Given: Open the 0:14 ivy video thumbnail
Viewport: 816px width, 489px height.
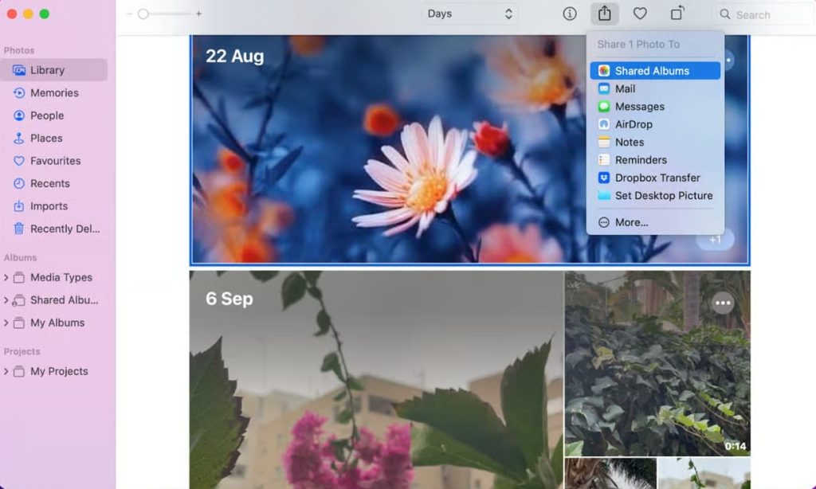Looking at the screenshot, I should click(x=657, y=363).
